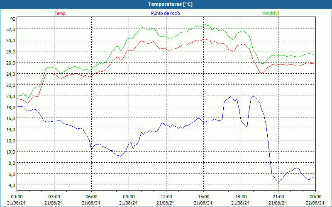Screen dimensions: 332x207
Task: Click the 30,0 y-axis value
Action: click(10, 40)
